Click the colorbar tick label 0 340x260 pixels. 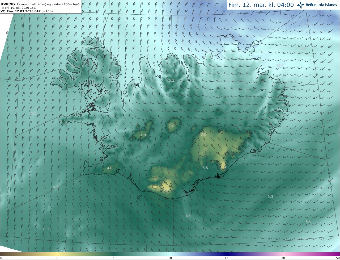(1, 258)
